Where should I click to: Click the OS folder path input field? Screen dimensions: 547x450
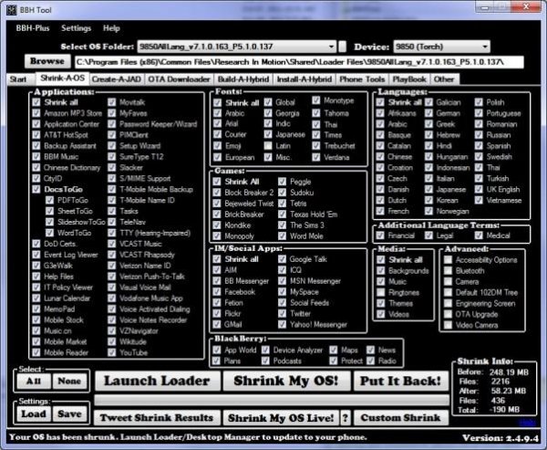pyautogui.click(x=299, y=62)
